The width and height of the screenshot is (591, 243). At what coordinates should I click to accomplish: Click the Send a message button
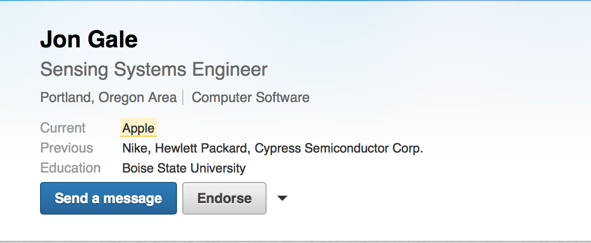pos(108,198)
